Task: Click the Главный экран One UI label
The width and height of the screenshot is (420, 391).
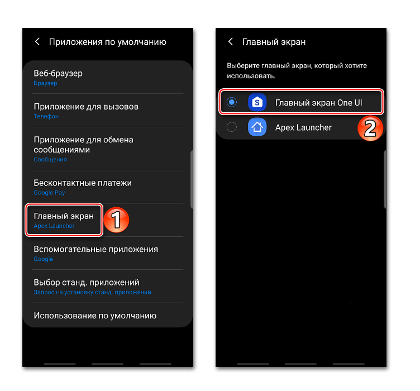Action: tap(318, 103)
